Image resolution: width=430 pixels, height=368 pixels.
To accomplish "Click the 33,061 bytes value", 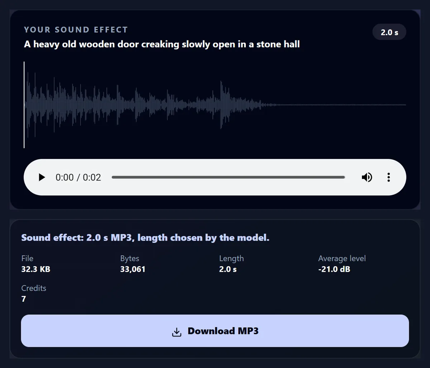I will click(x=133, y=269).
